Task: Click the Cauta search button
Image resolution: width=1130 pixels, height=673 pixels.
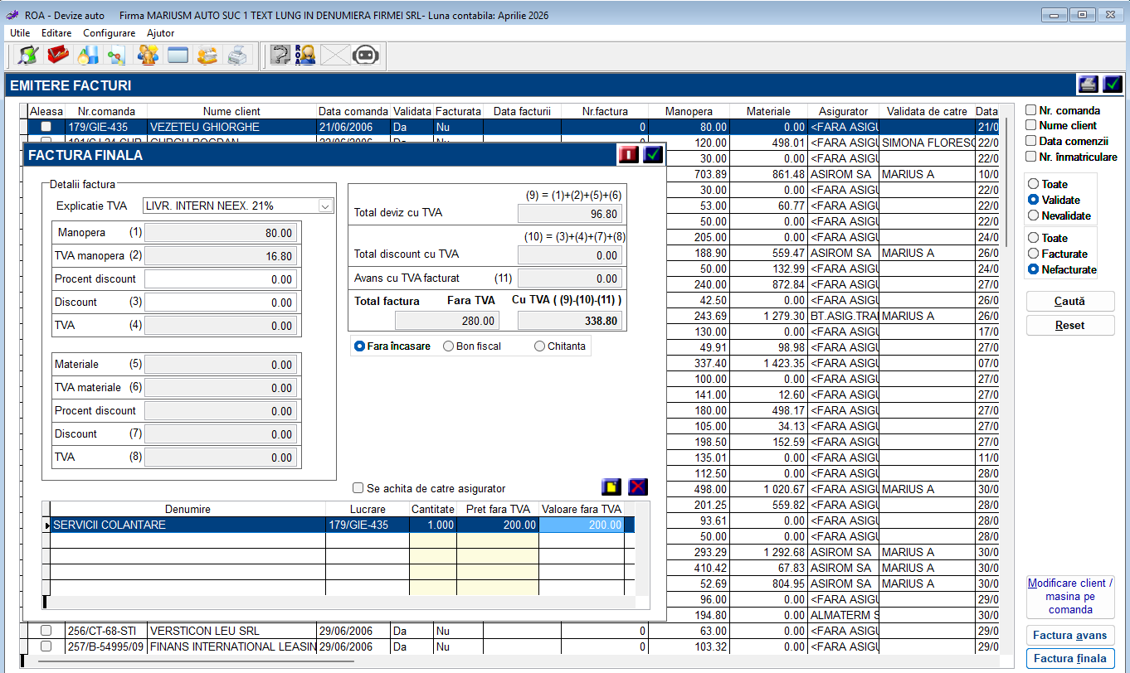Action: pyautogui.click(x=1069, y=302)
